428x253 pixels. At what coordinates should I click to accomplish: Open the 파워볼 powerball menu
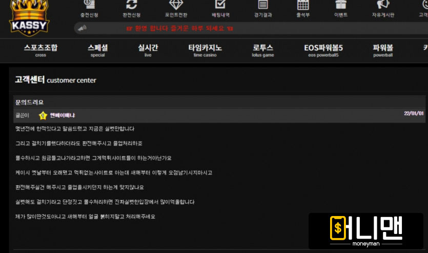383,50
